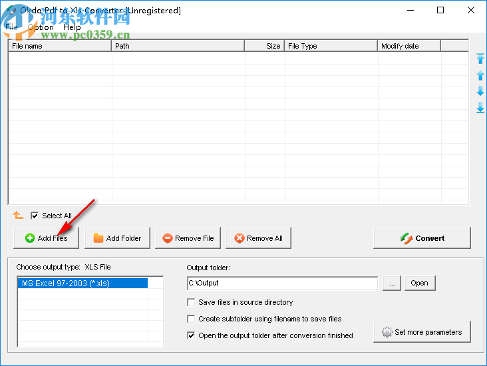Select MS Excel 97-2003 (*.xls) output type
The width and height of the screenshot is (487, 366).
point(82,283)
